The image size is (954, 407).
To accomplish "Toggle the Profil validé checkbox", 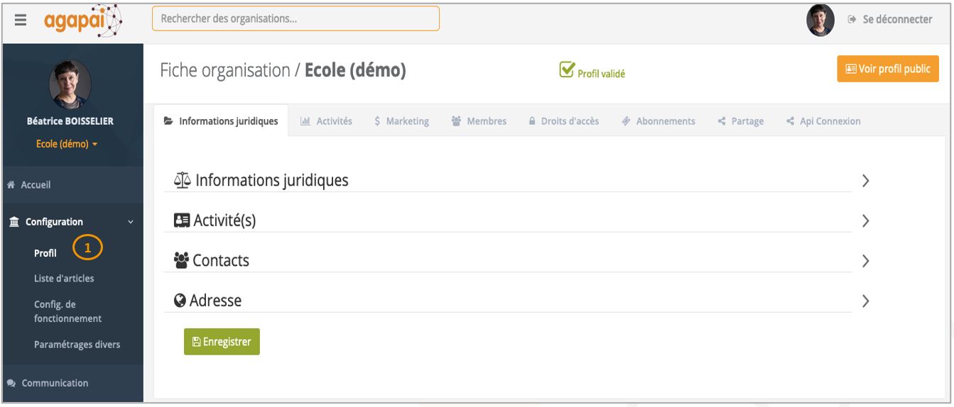I will tap(567, 69).
